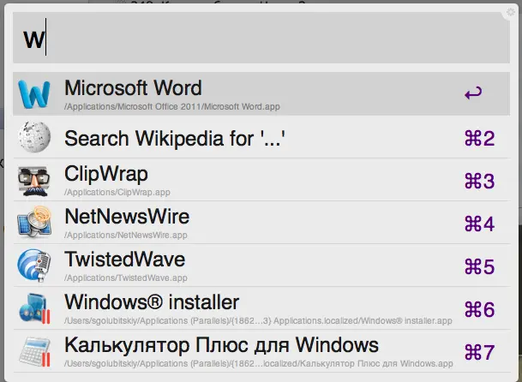Click the Windows installer icon
Viewport: 522px width, 382px height.
tap(35, 308)
